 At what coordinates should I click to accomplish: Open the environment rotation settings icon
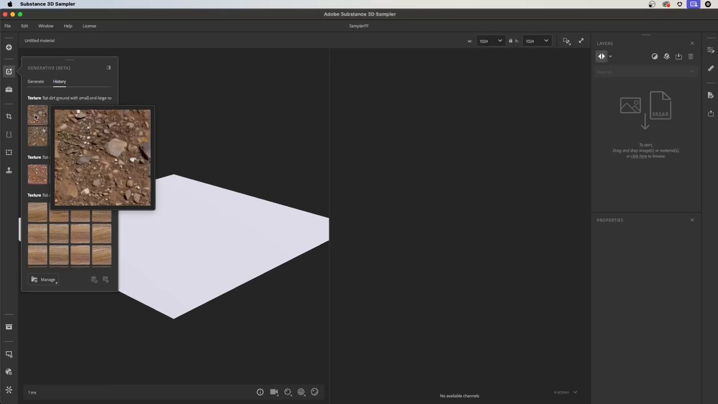click(288, 392)
